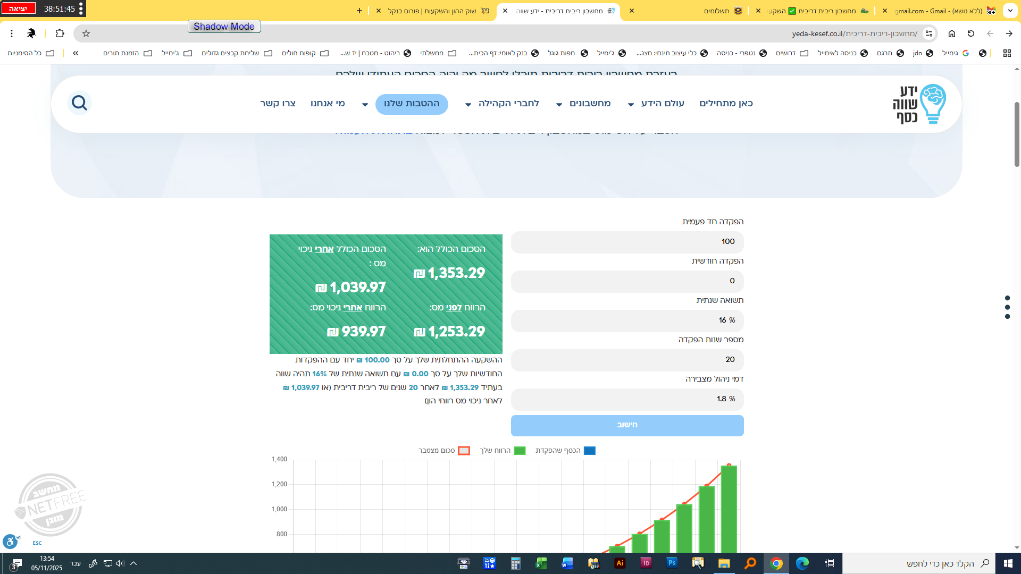Click the browser extensions puzzle icon
The height and width of the screenshot is (574, 1021).
[60, 33]
